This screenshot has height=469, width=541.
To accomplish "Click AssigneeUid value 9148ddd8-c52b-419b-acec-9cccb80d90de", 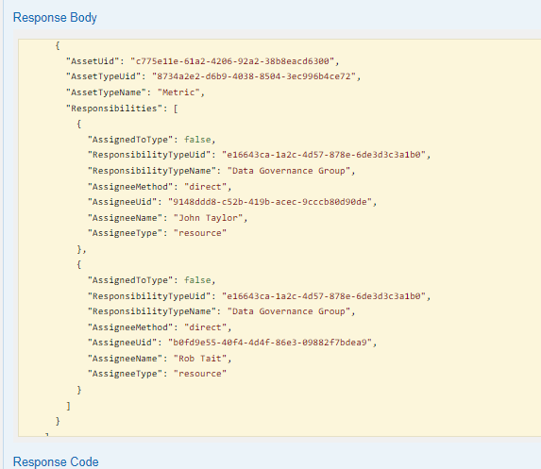I will [x=270, y=202].
